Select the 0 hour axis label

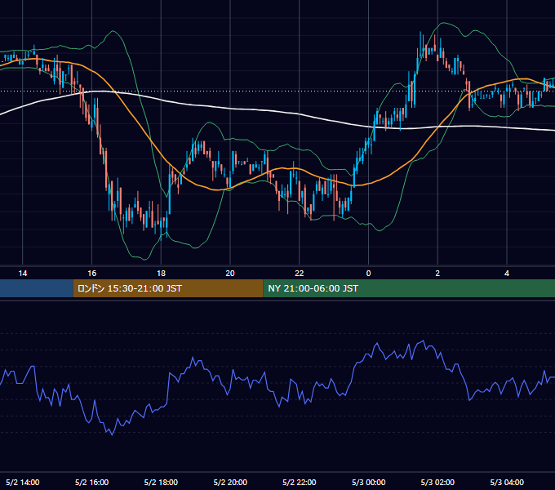(x=368, y=274)
